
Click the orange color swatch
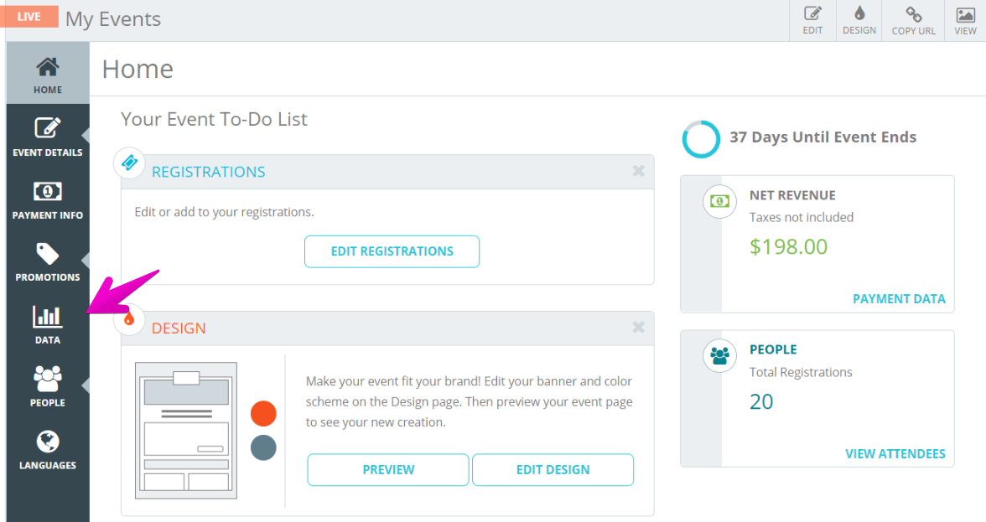263,413
